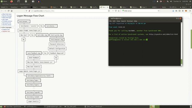Click the Pocket save icon in URL bar

(116, 11)
